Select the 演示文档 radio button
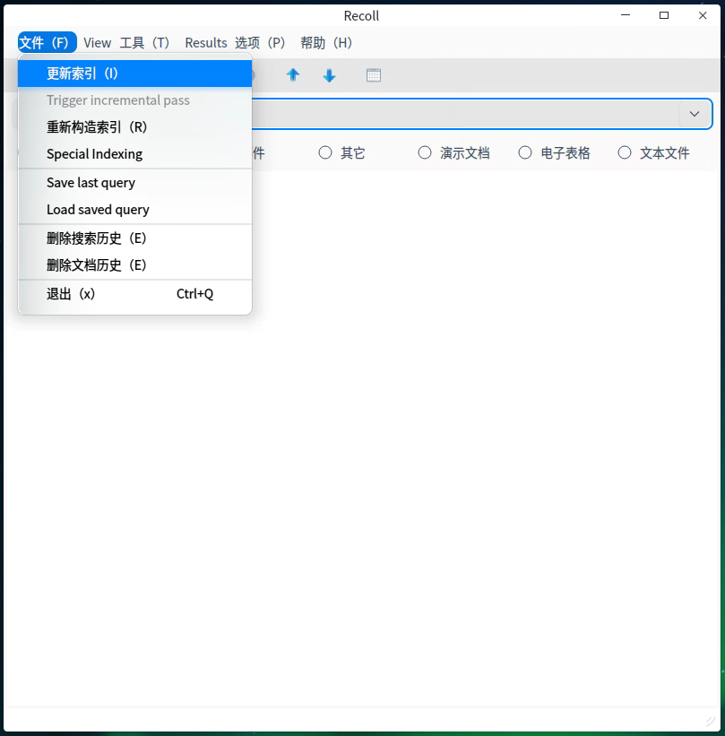Image resolution: width=725 pixels, height=736 pixels. click(424, 152)
